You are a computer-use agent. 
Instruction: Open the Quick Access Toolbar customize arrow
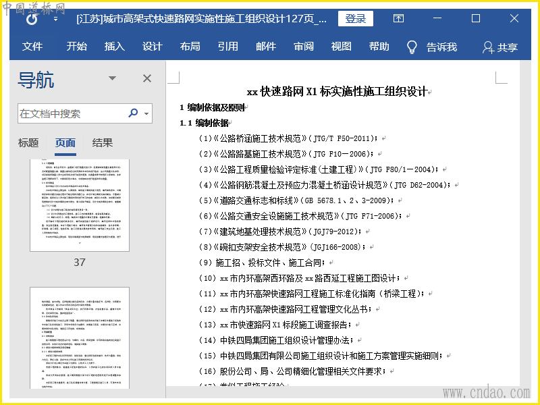[x=55, y=20]
